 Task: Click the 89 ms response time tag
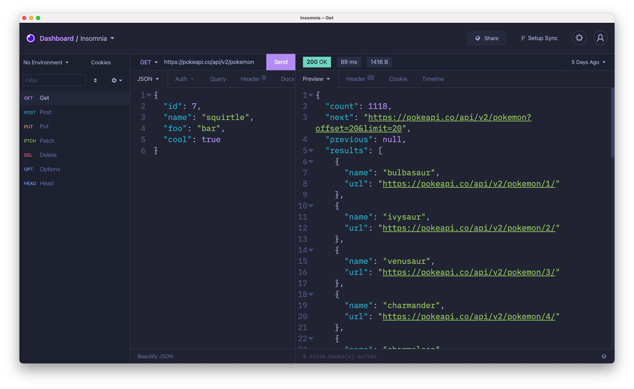[x=349, y=62]
